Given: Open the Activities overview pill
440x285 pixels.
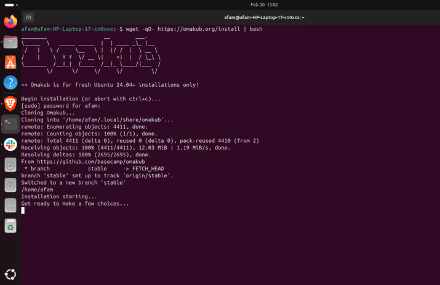Looking at the screenshot, I should pos(11,5).
